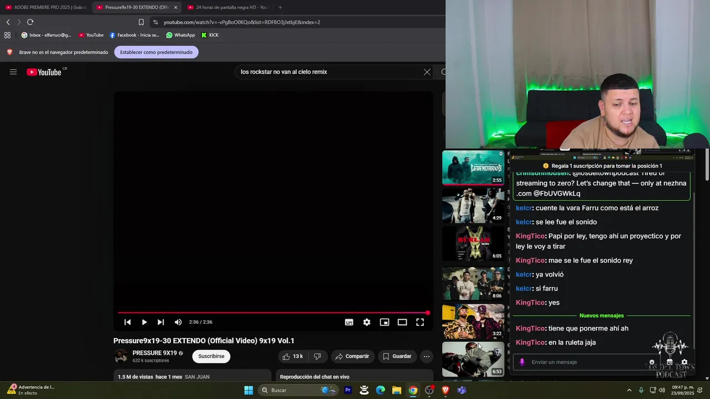Open the 09:47 p. m. clock and date
Viewport: 710px width, 399px height.
(683, 390)
